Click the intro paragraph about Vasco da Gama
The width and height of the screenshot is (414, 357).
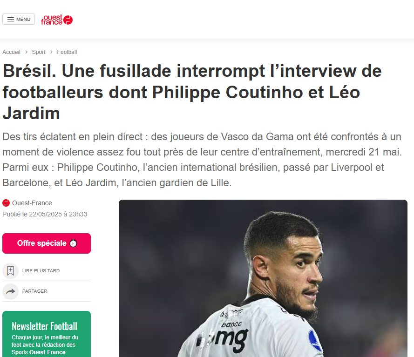[x=202, y=160]
